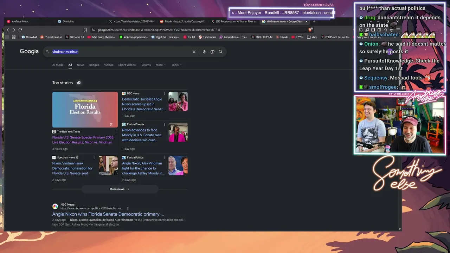Screen dimensions: 450x253
Task: Open the Dgg Chat - Destiny bookmark
Action: point(165,37)
